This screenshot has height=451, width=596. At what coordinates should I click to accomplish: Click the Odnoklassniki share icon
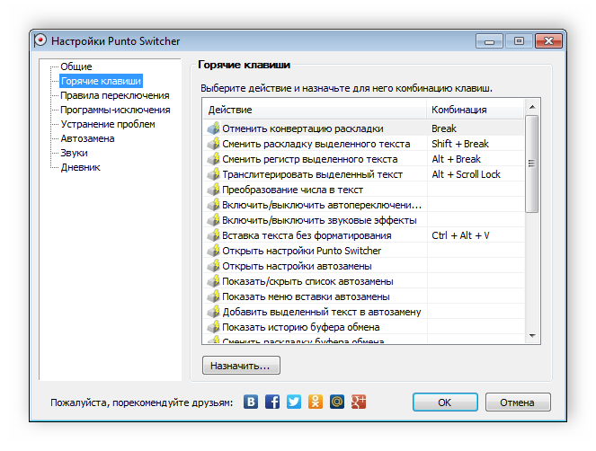(316, 402)
